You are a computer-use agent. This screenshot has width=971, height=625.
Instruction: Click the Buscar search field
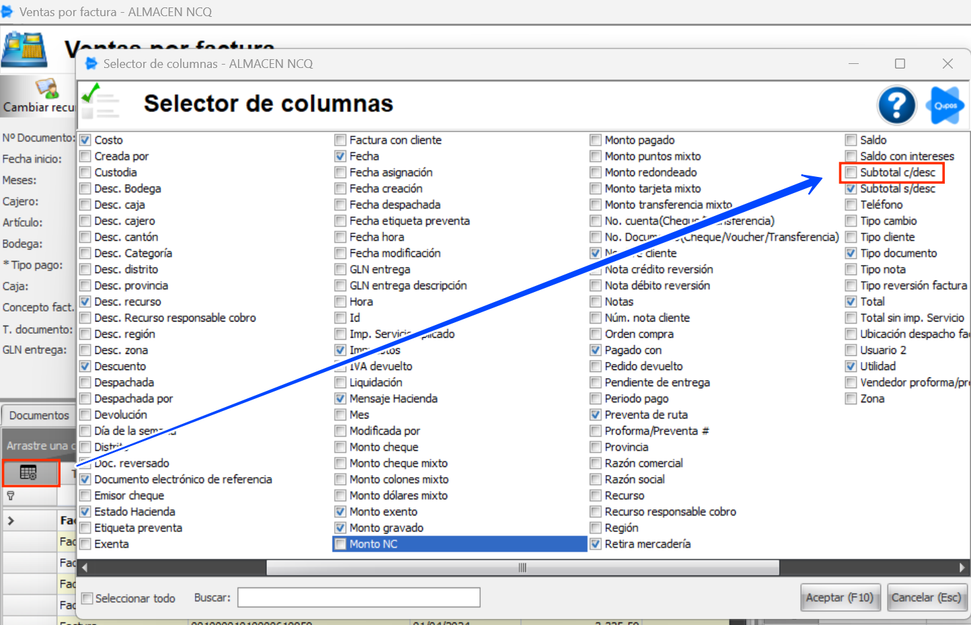(x=358, y=597)
